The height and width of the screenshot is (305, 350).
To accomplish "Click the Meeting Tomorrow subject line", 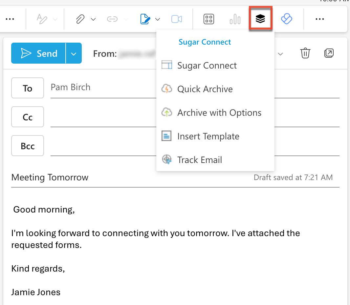I will coord(50,177).
